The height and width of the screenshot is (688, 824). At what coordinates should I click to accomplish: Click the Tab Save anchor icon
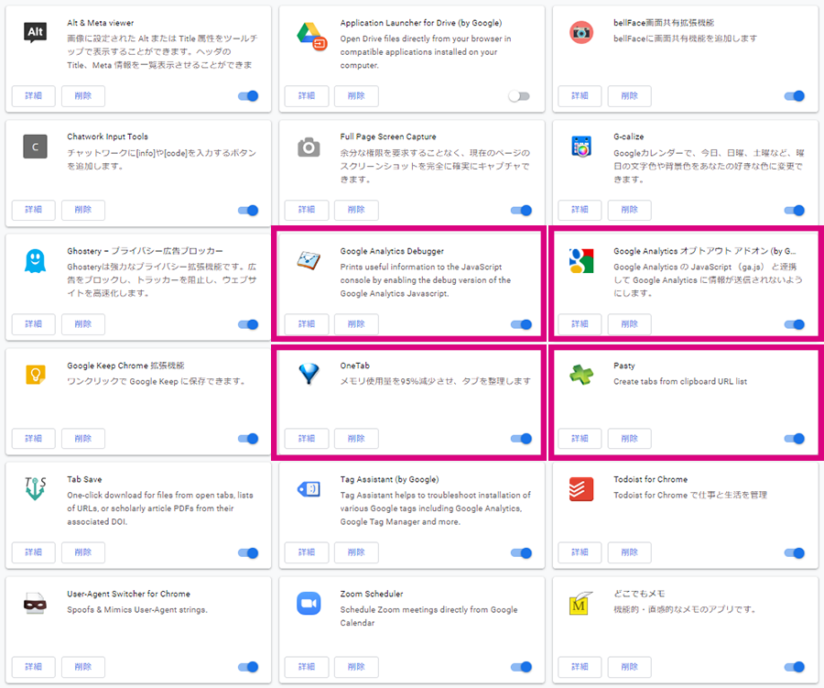(x=35, y=488)
